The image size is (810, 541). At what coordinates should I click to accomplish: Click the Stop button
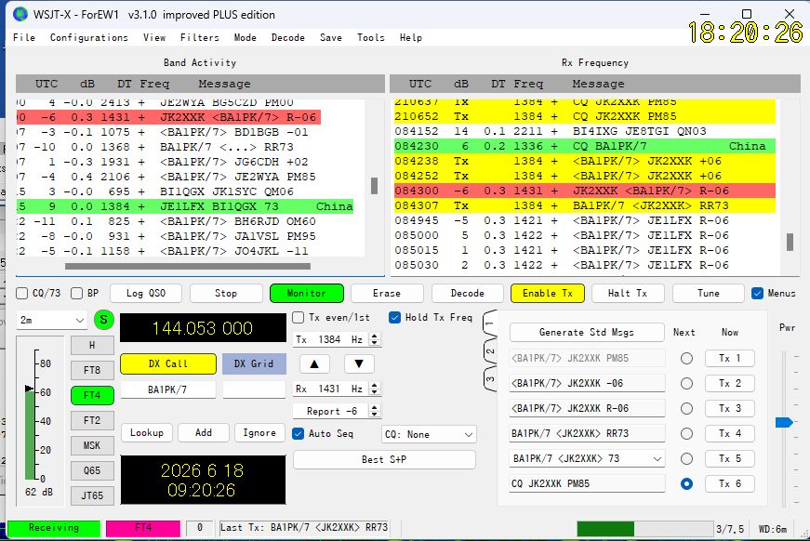tap(226, 293)
